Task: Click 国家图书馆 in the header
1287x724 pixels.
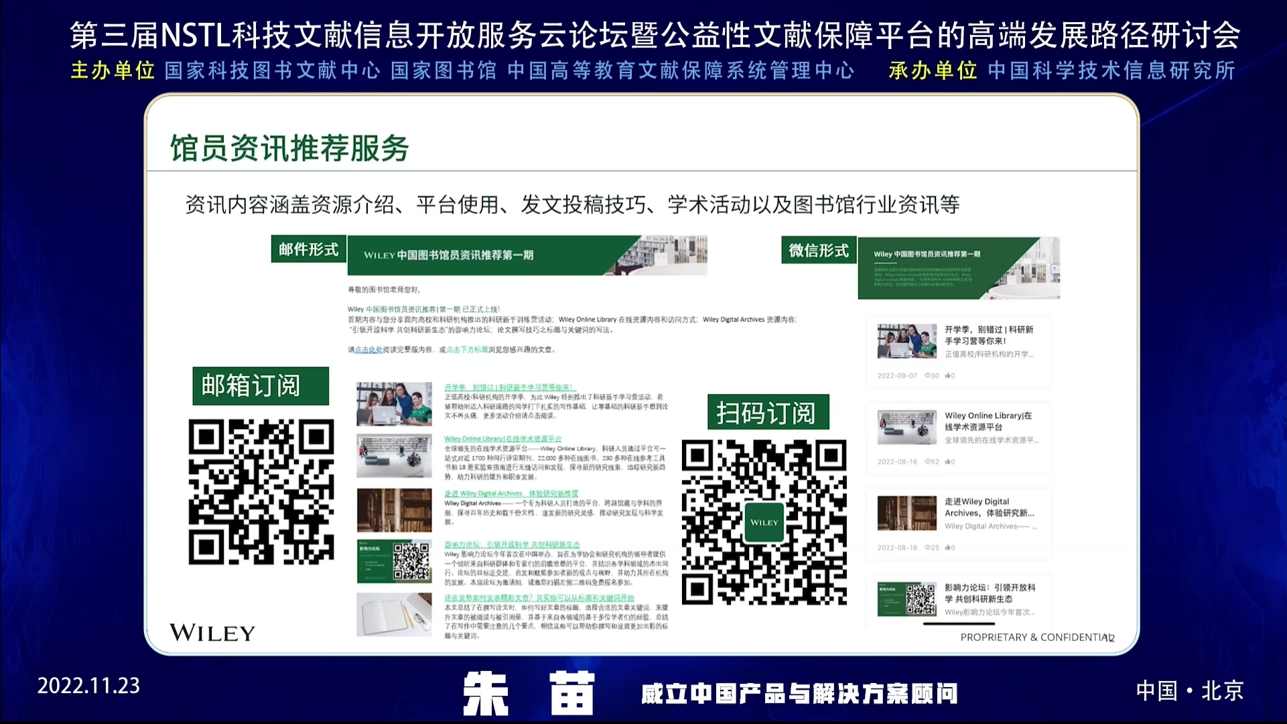Action: [444, 70]
